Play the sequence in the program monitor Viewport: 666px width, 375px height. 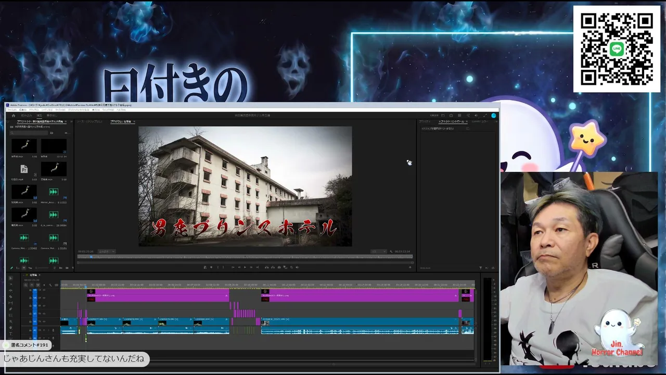pyautogui.click(x=245, y=267)
